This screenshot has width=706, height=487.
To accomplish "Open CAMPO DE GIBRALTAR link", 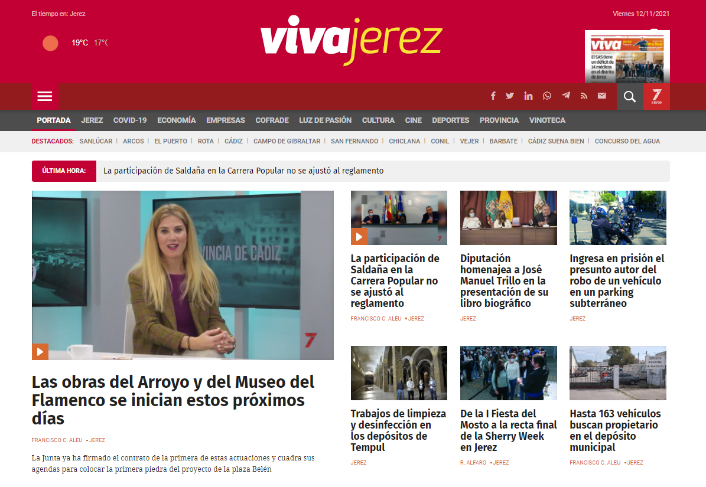I will click(x=287, y=141).
